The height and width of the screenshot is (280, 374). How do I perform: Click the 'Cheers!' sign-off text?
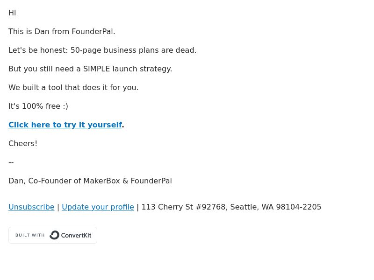pyautogui.click(x=23, y=144)
